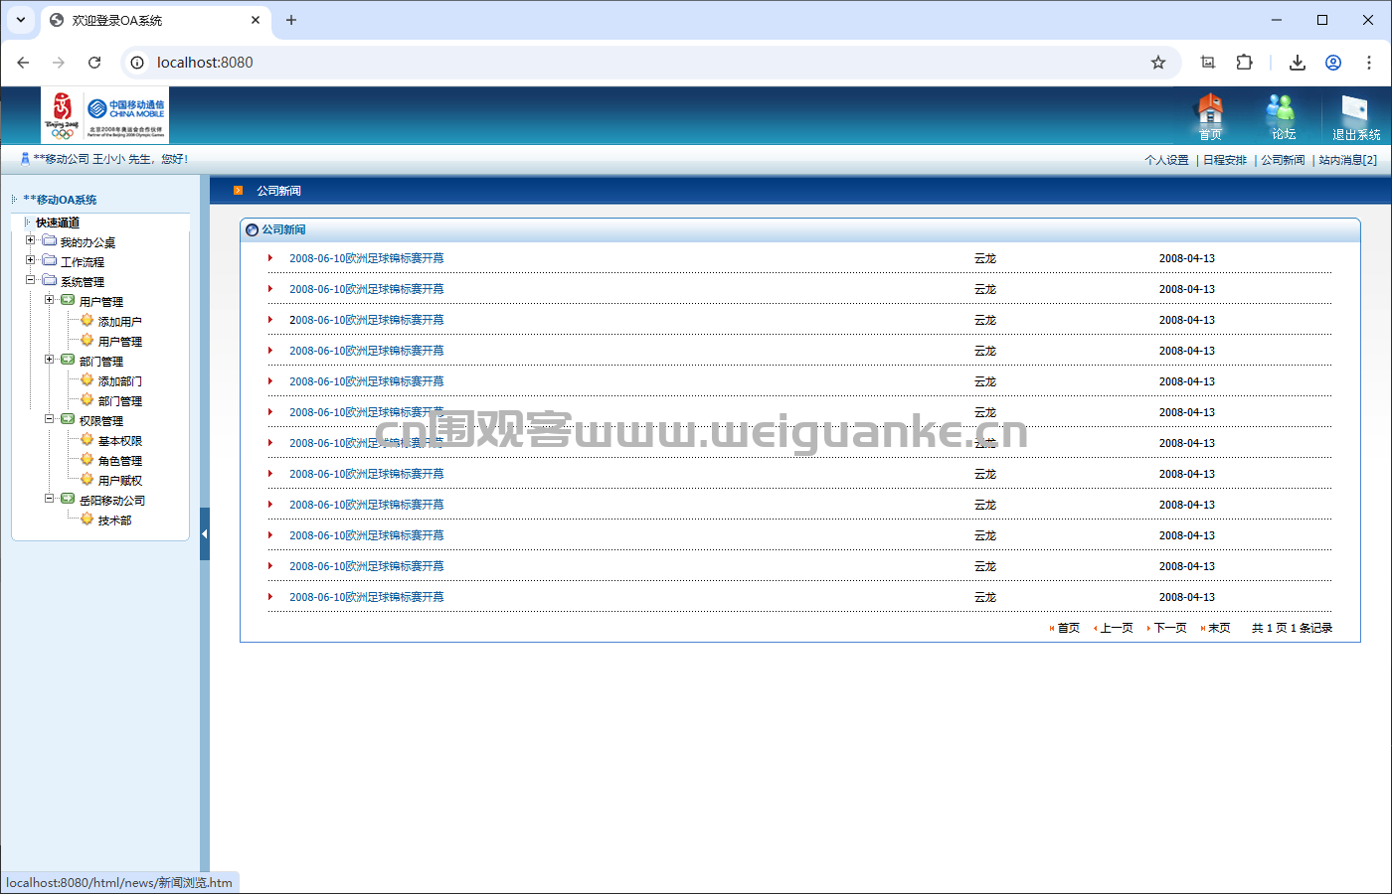Viewport: 1392px width, 894px height.
Task: Bookmark this page with the star icon
Action: point(1158,63)
